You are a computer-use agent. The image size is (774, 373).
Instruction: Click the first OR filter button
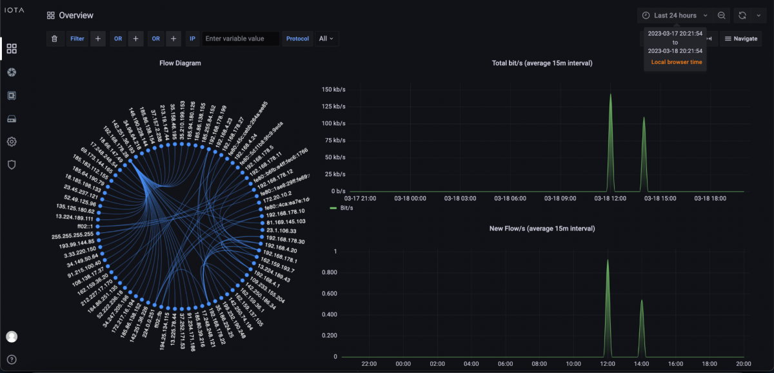pyautogui.click(x=118, y=39)
